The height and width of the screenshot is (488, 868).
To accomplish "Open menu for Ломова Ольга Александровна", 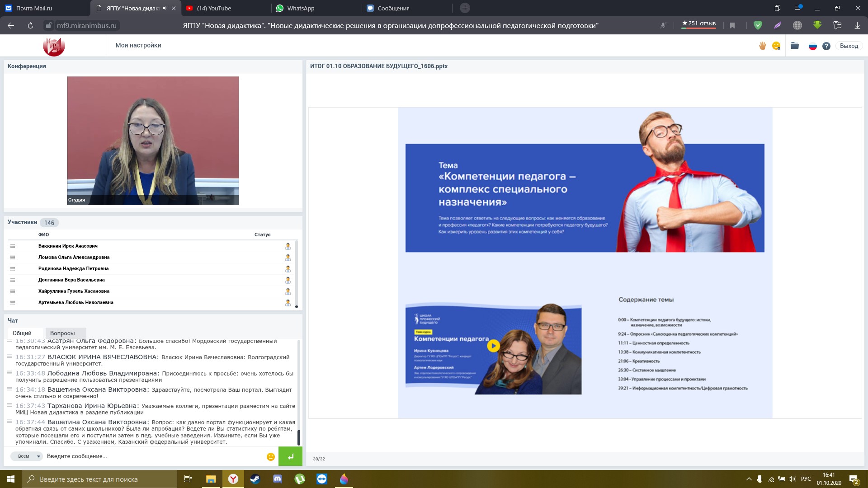I will (13, 258).
